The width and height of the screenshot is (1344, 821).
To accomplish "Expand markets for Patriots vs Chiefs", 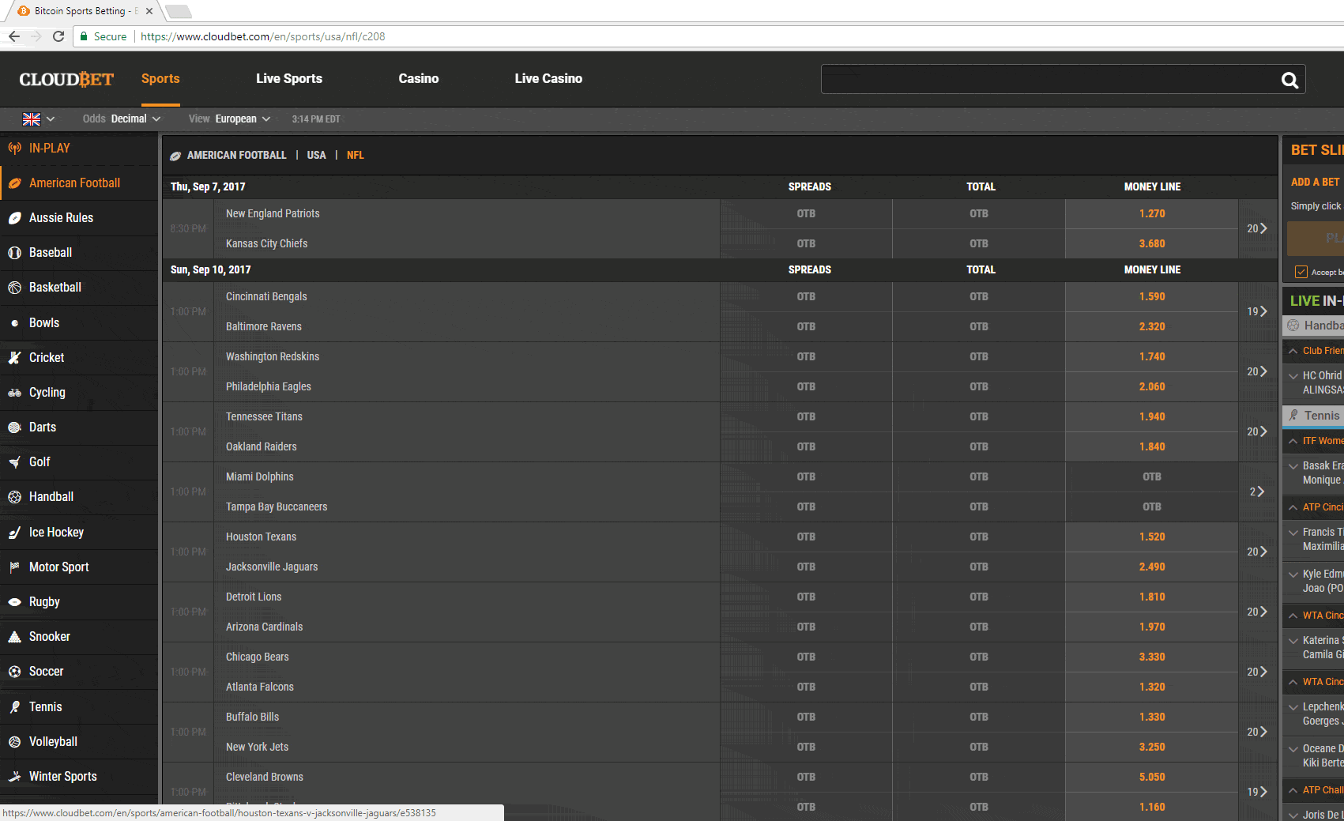I will coord(1257,228).
